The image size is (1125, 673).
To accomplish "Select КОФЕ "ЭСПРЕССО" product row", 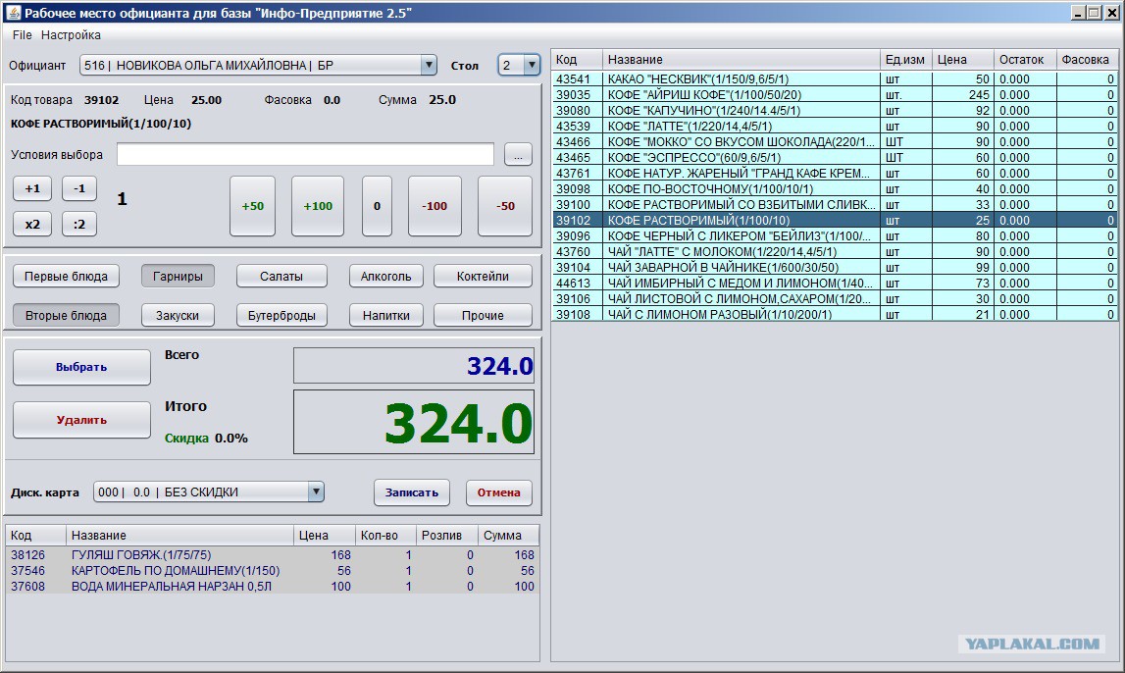I will pyautogui.click(x=835, y=158).
